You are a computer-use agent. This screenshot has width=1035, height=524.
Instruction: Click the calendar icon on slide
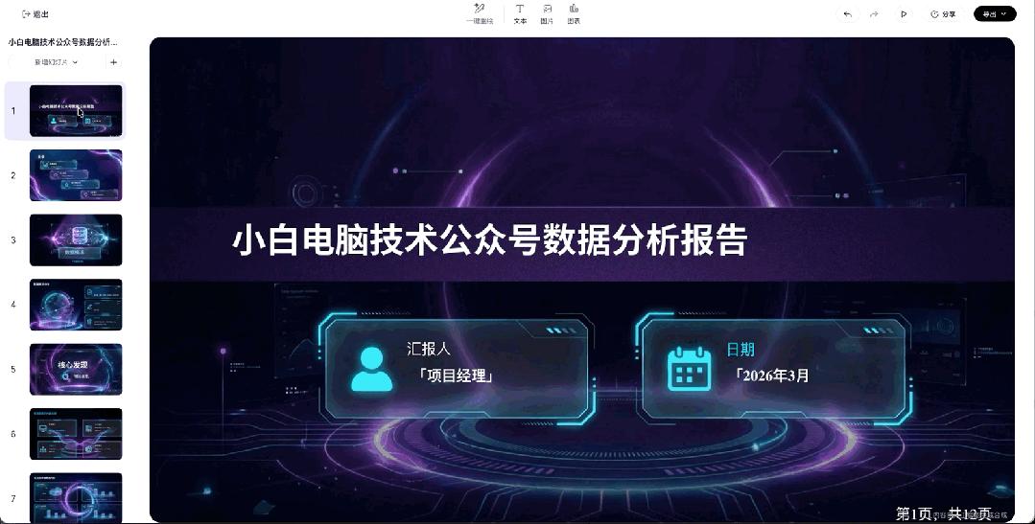[689, 369]
